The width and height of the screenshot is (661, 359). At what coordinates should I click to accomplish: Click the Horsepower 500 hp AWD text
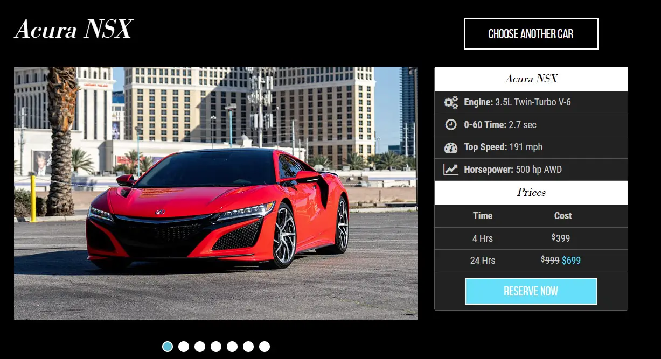click(x=513, y=170)
